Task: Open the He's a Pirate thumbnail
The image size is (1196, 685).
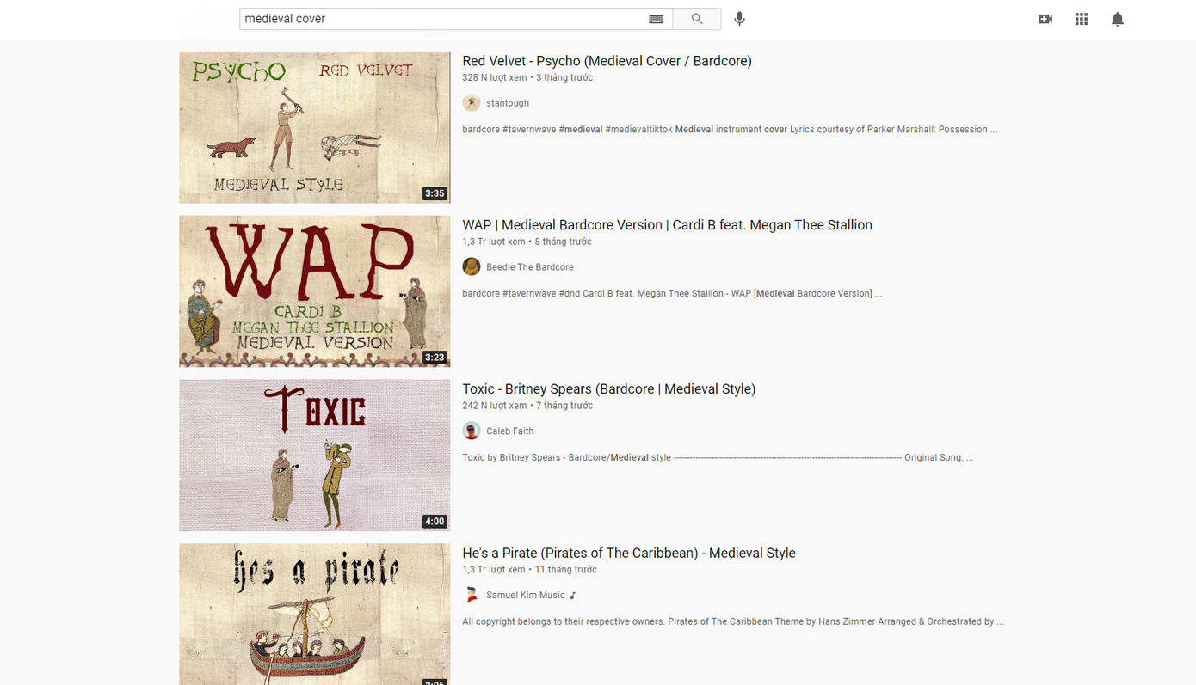Action: pyautogui.click(x=314, y=615)
